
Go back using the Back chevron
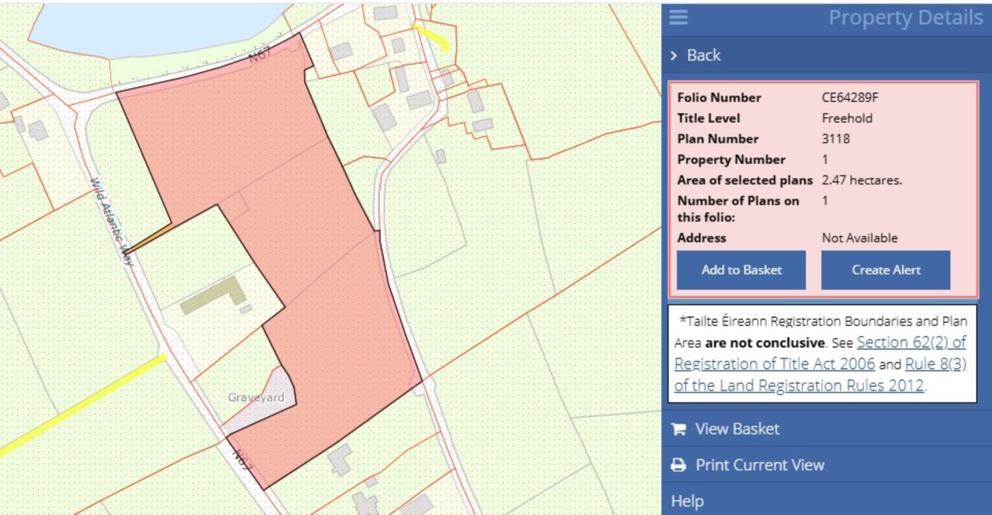click(674, 55)
